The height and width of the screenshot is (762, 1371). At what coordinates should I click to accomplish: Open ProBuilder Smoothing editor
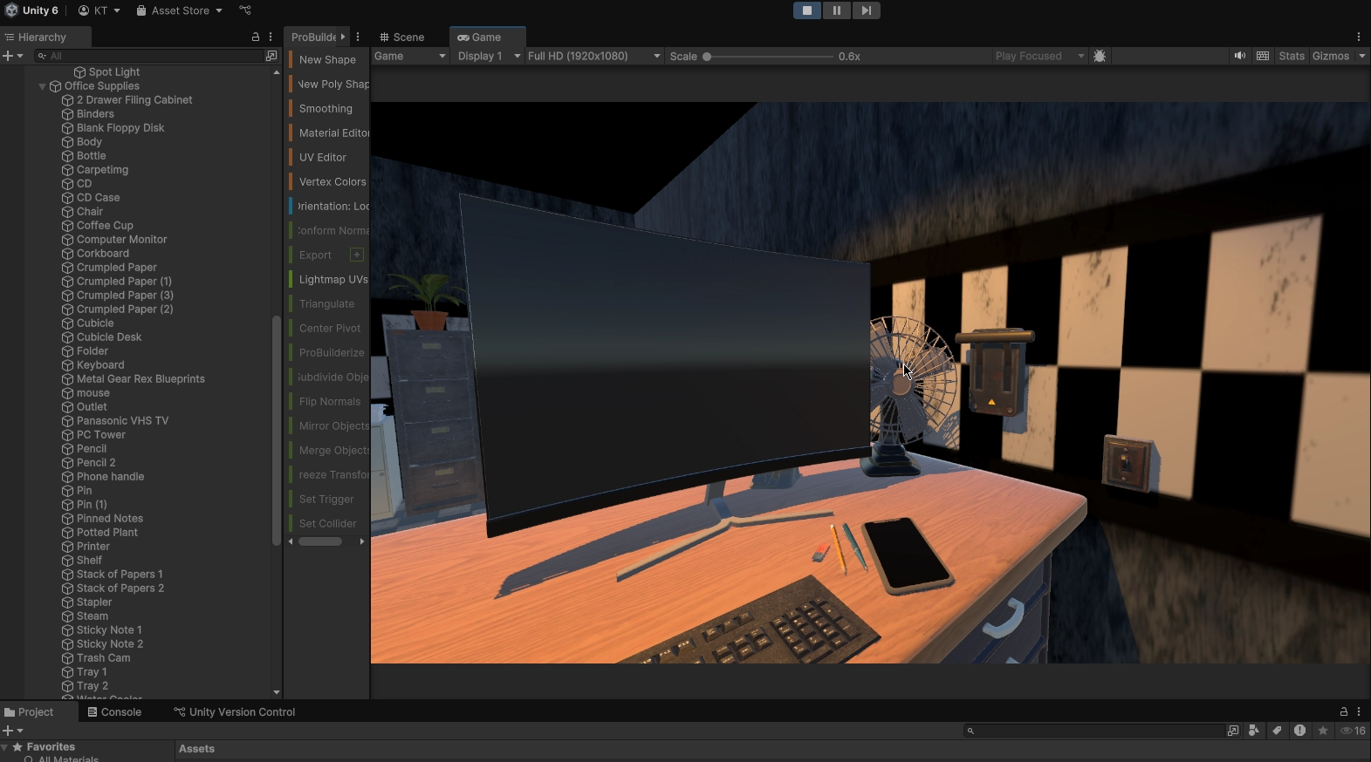[329, 109]
